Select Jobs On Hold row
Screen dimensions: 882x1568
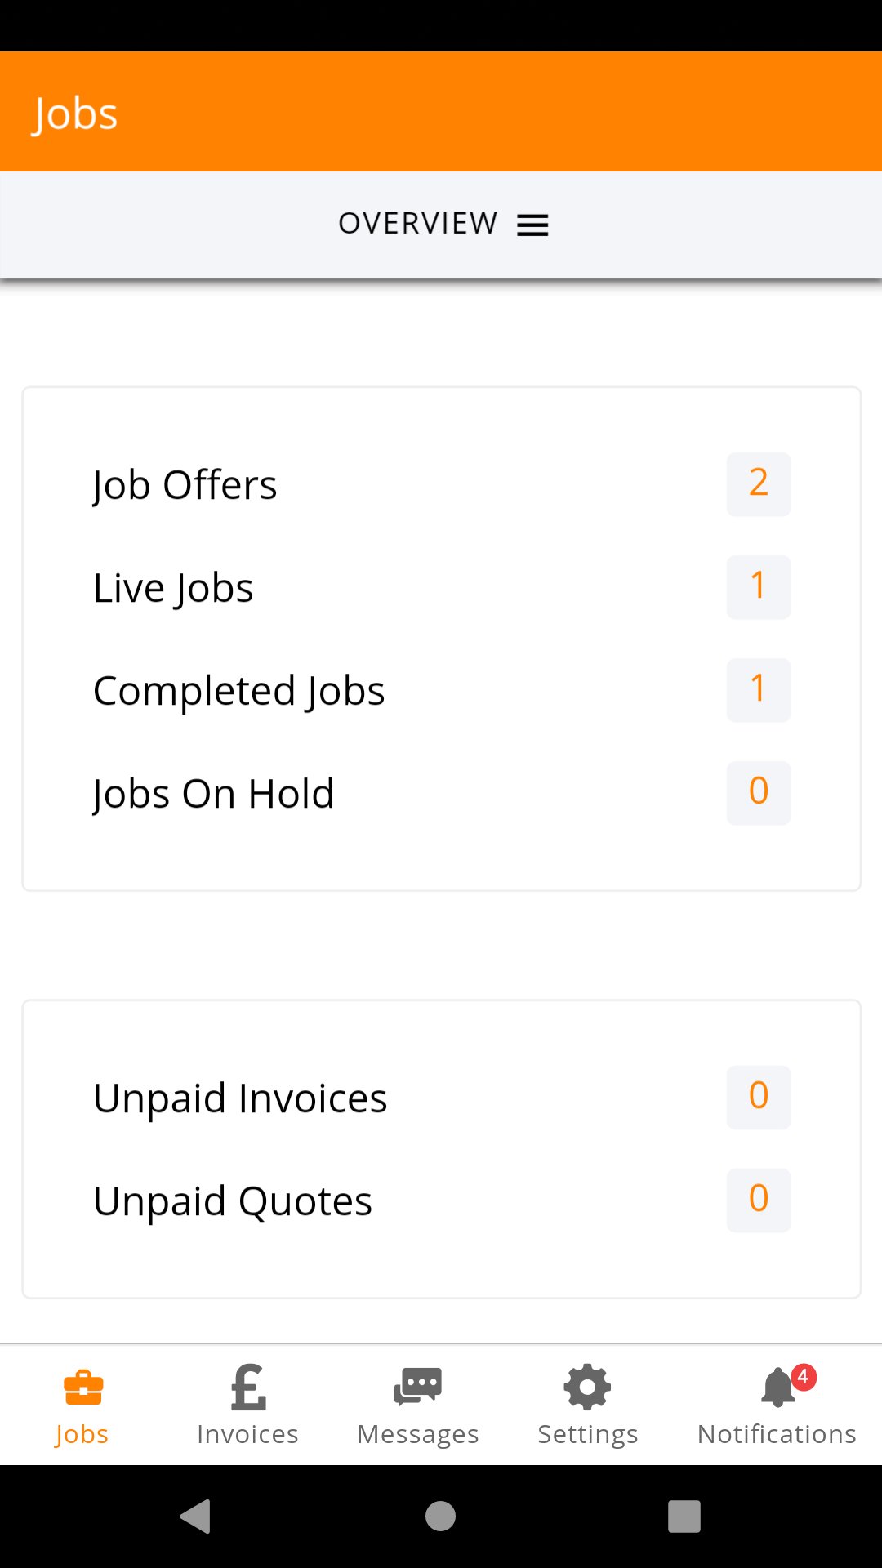(213, 794)
